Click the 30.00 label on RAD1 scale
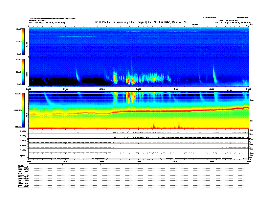The image size is (268, 207). tap(18, 72)
